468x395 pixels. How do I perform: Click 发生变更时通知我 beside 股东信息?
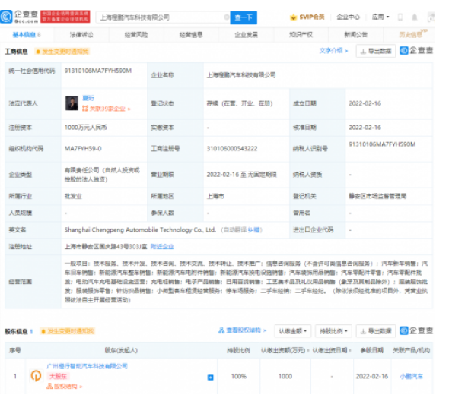(x=68, y=331)
